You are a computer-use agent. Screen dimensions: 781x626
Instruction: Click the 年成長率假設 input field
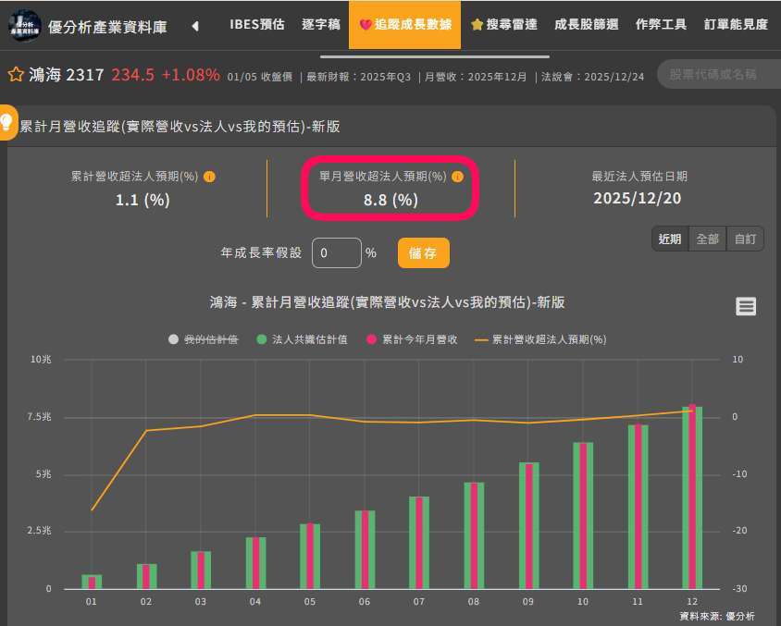336,252
